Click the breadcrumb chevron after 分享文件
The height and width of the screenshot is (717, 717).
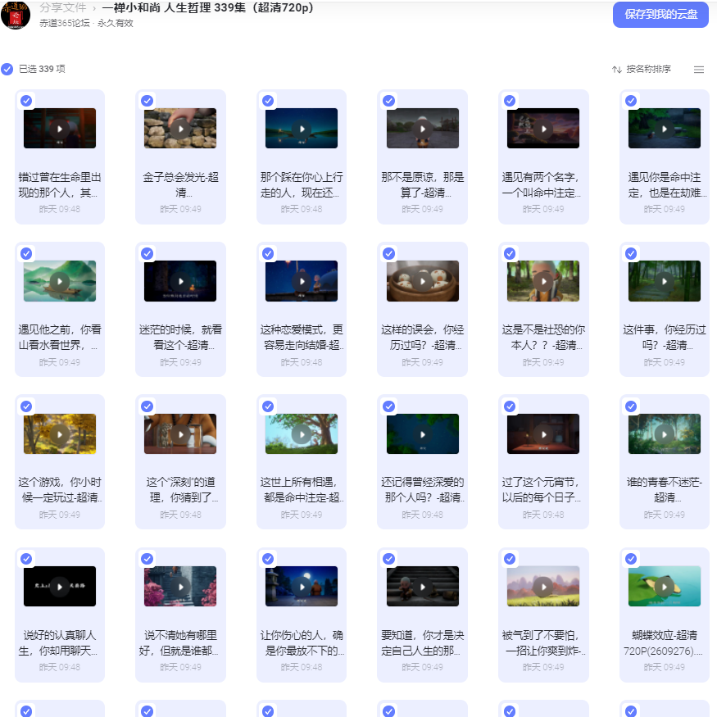[x=94, y=8]
